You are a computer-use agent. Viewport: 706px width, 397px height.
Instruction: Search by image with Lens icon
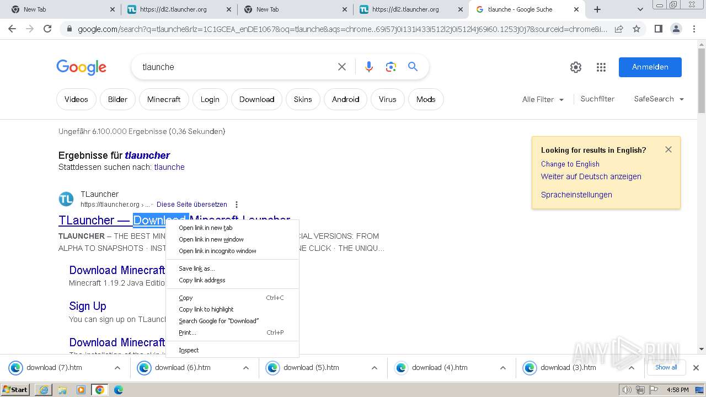(391, 67)
